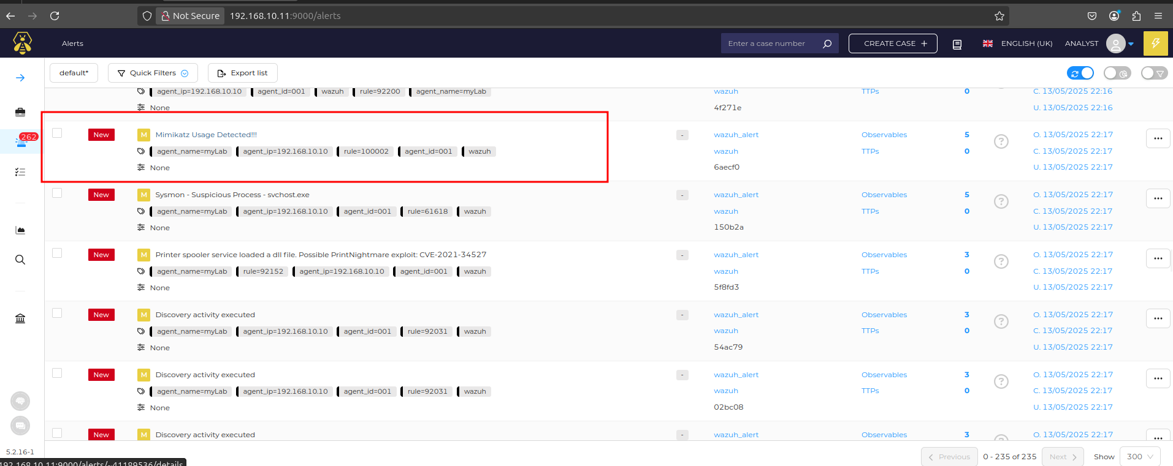Toggle the auto-refresh switch

pyautogui.click(x=1080, y=73)
